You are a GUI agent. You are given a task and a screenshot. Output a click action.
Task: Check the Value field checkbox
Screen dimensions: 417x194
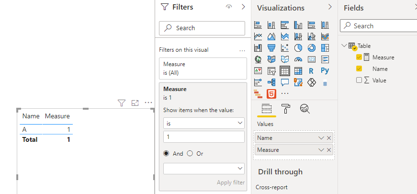[359, 80]
